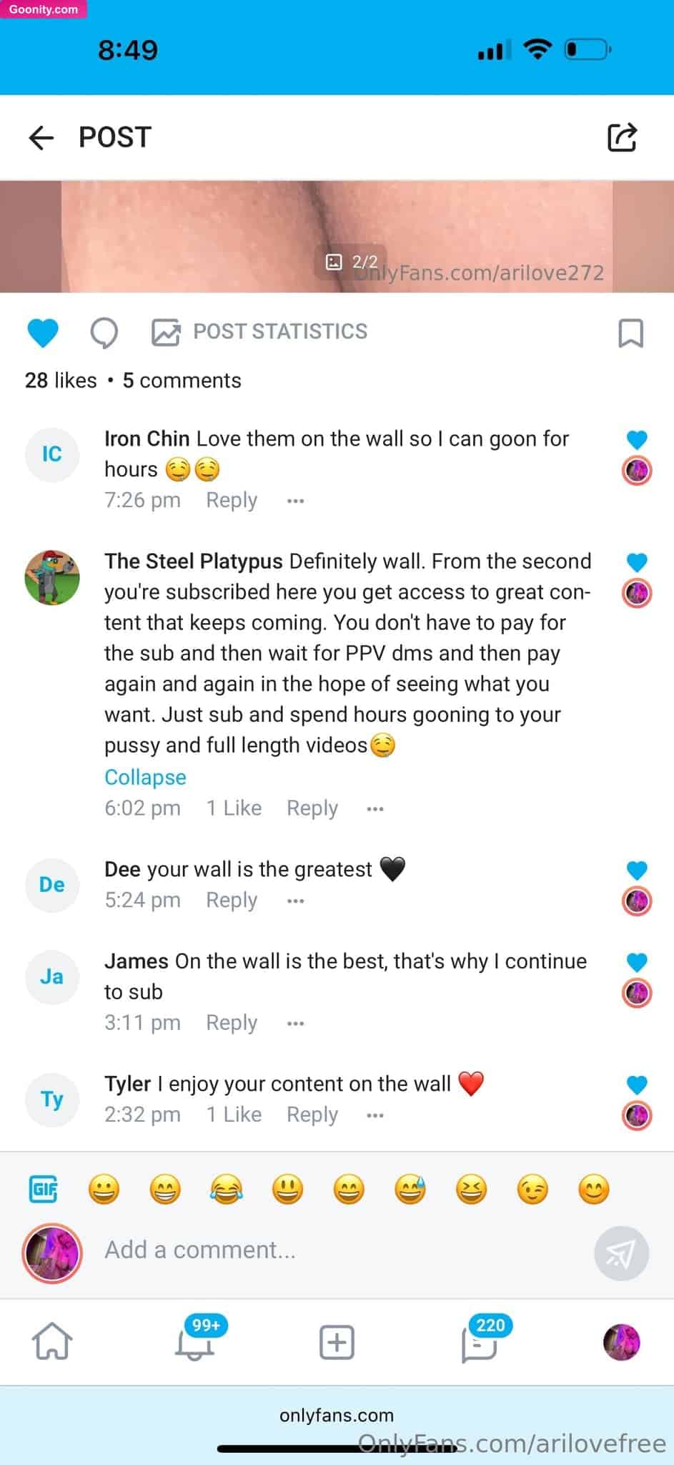The width and height of the screenshot is (674, 1465).
Task: Open the comment bubble icon
Action: point(104,333)
